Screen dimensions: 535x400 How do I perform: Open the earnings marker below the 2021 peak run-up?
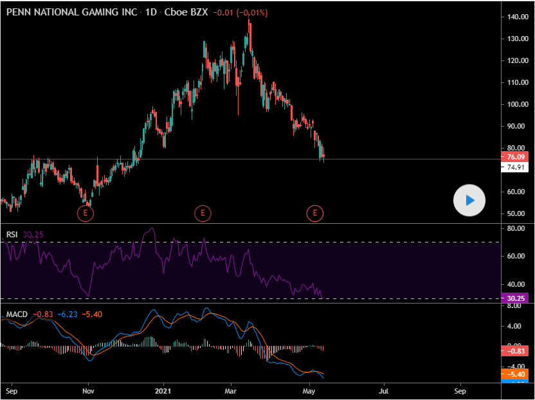202,213
